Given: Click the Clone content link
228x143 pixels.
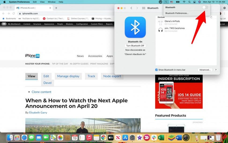Looking at the screenshot, I should pos(41,92).
